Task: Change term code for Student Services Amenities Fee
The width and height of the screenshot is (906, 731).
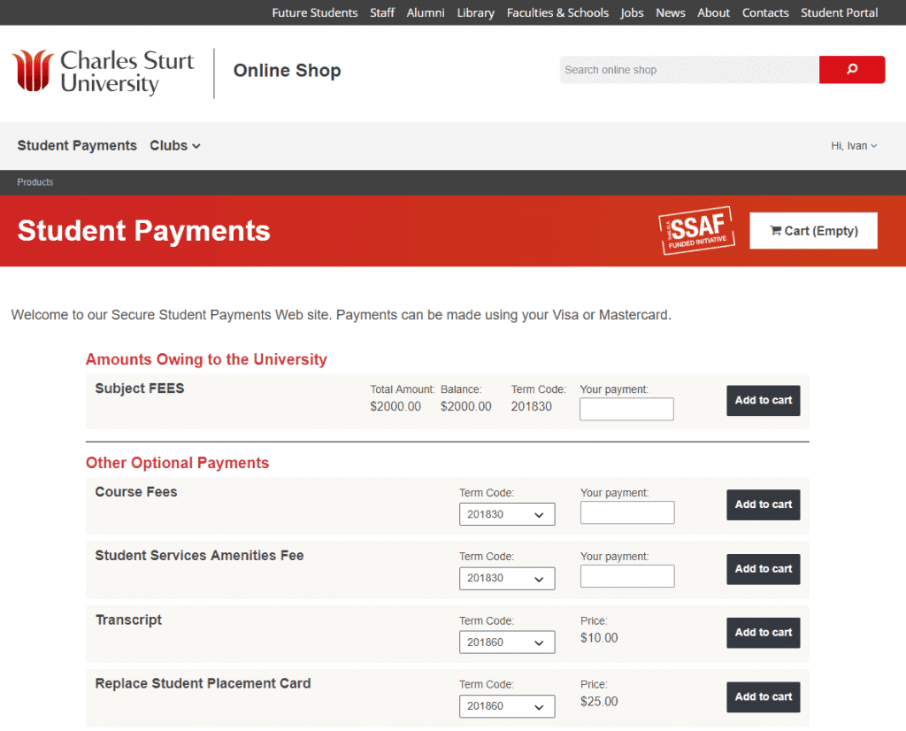Action: [x=507, y=578]
